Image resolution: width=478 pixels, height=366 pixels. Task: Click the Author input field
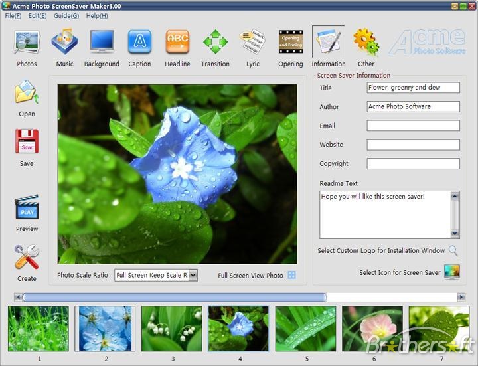click(x=414, y=106)
